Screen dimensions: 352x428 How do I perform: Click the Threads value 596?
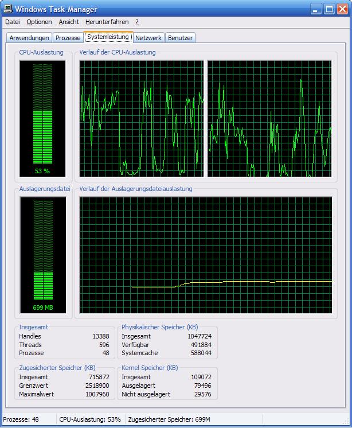click(x=104, y=345)
